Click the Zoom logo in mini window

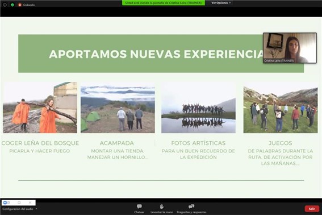tap(5, 202)
